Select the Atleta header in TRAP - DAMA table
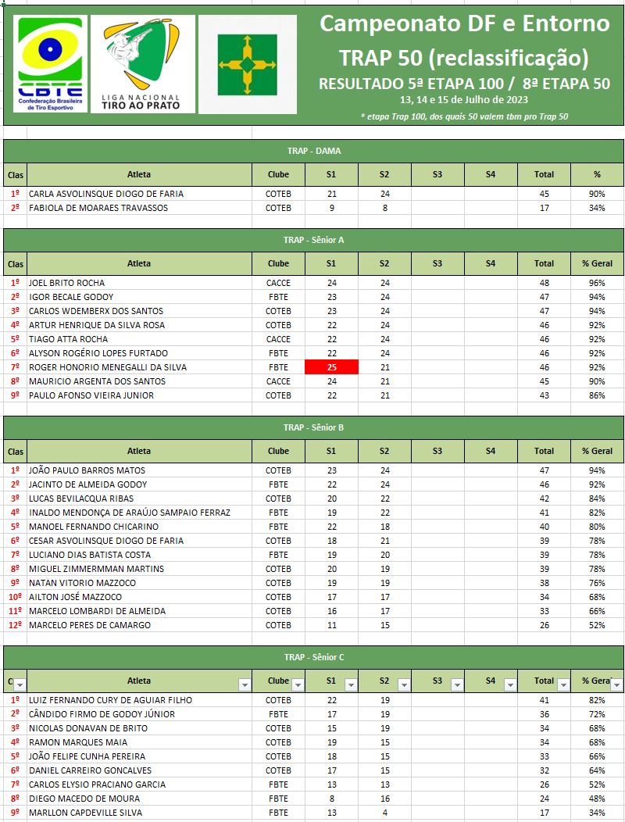 (140, 174)
